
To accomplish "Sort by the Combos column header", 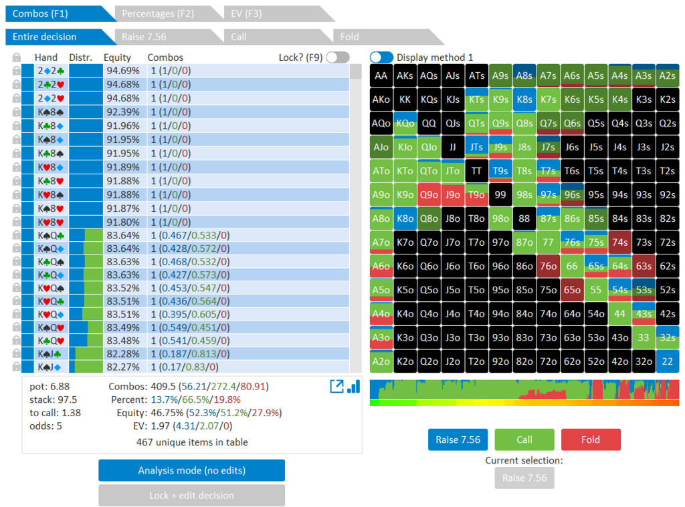I will click(x=165, y=57).
